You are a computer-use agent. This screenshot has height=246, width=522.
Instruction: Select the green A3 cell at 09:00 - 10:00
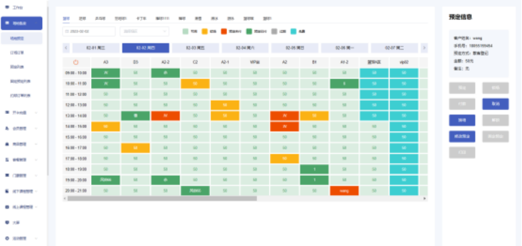point(106,73)
